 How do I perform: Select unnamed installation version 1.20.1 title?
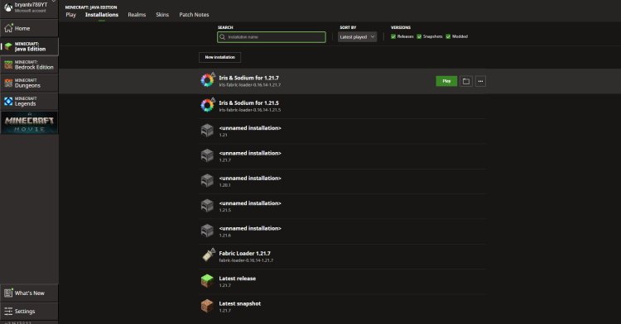tap(250, 179)
